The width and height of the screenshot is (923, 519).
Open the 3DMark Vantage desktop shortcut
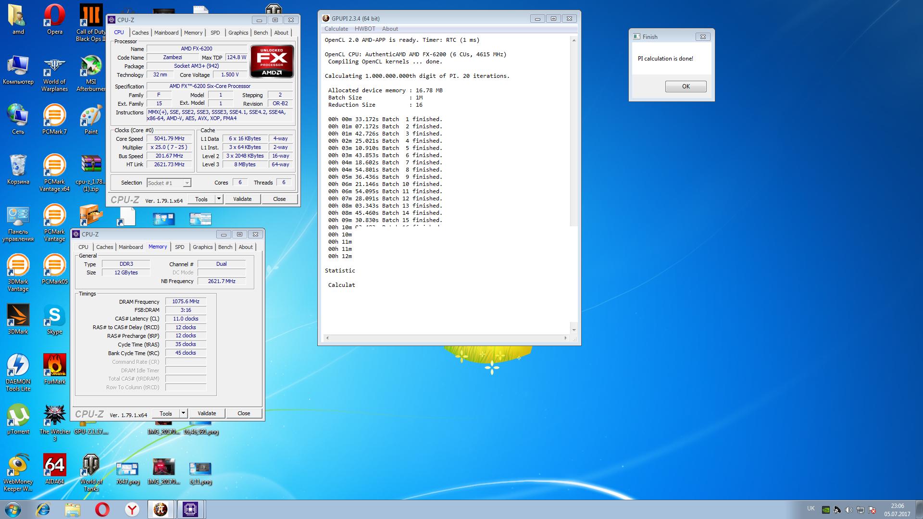point(18,273)
